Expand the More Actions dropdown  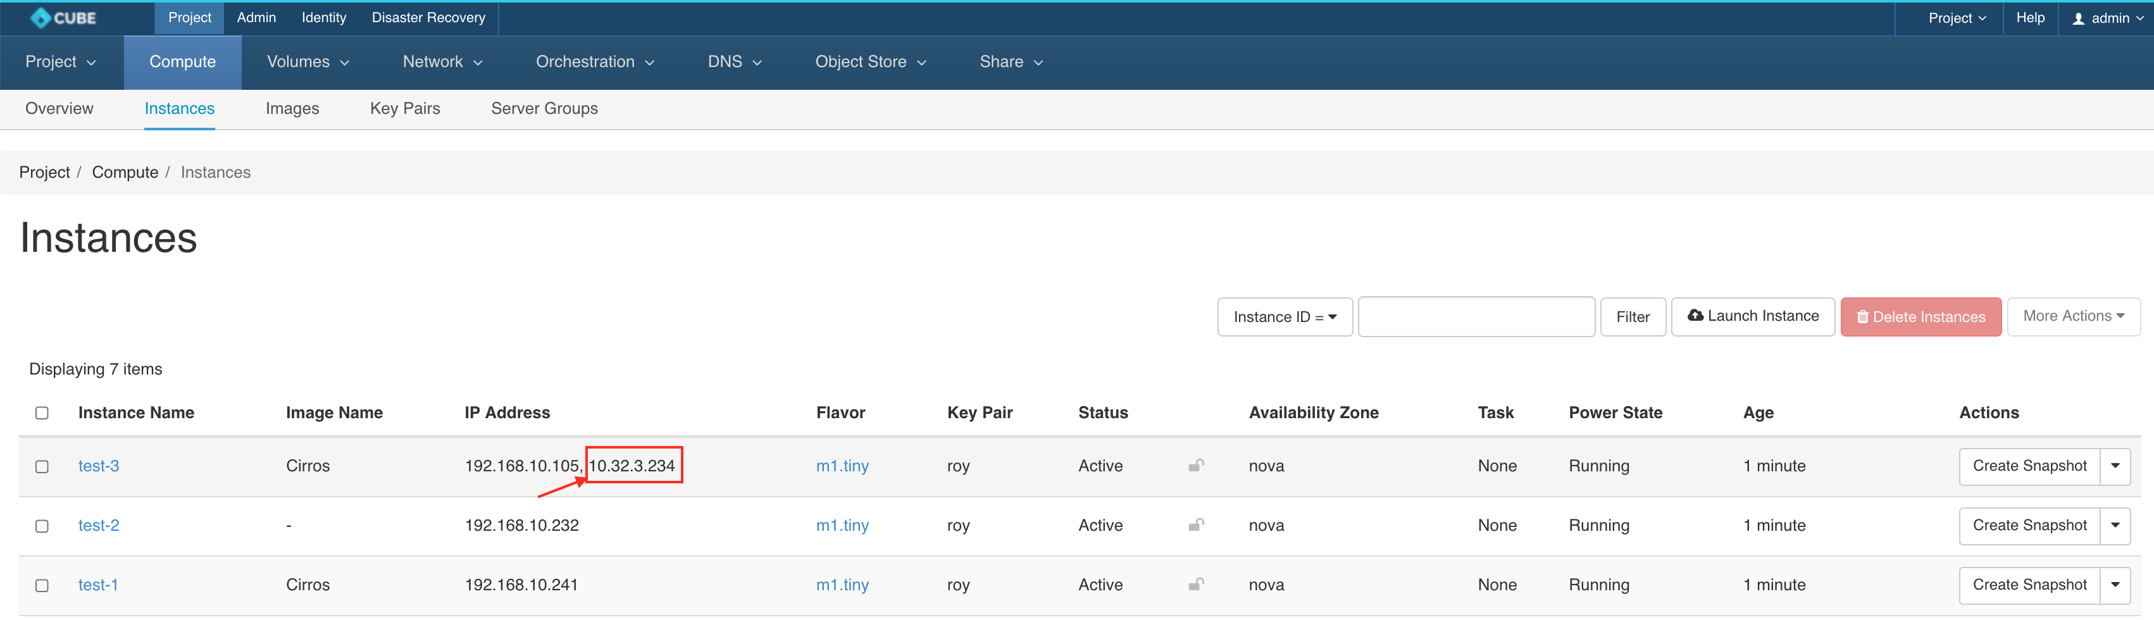tap(2074, 316)
